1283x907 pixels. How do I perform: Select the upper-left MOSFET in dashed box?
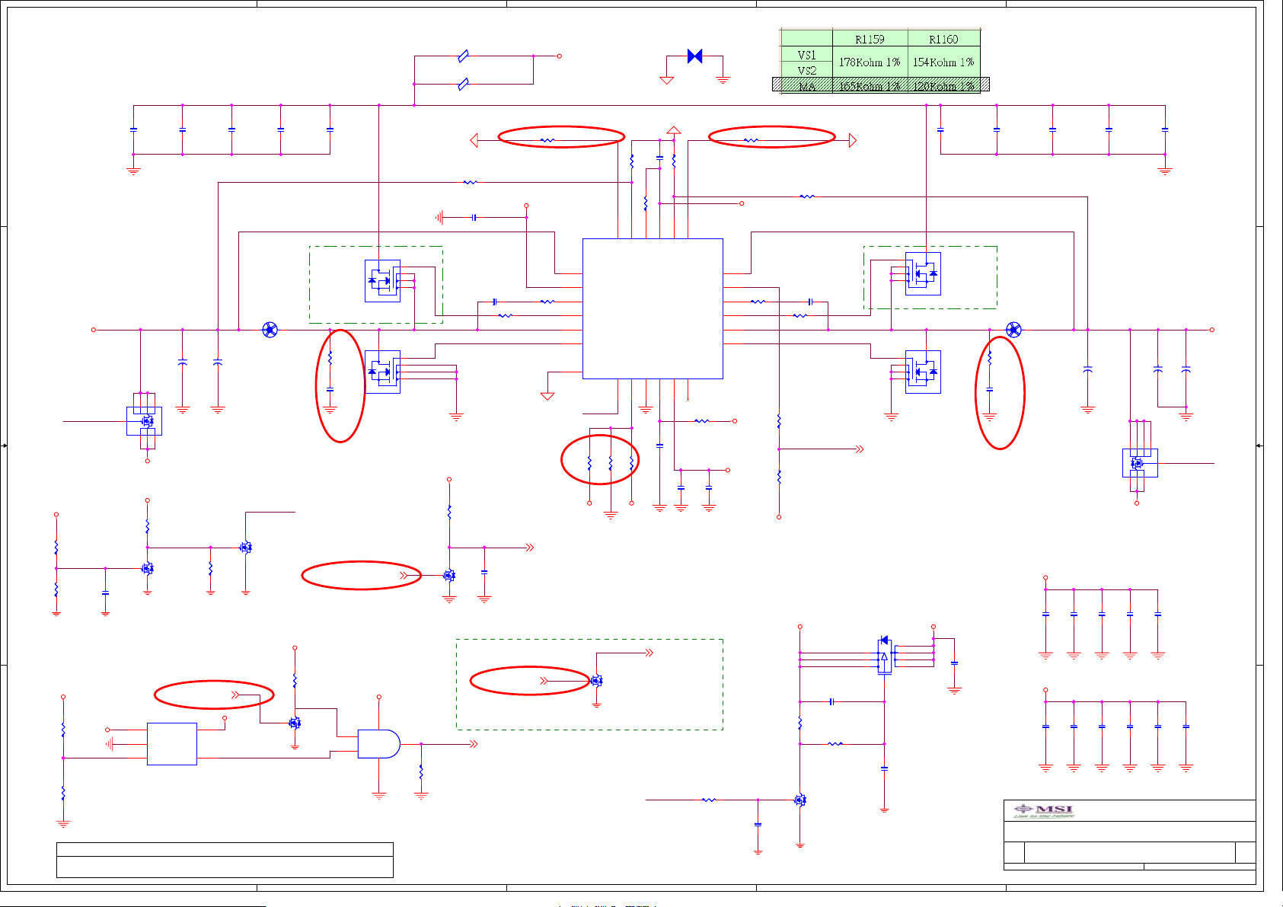(x=383, y=281)
